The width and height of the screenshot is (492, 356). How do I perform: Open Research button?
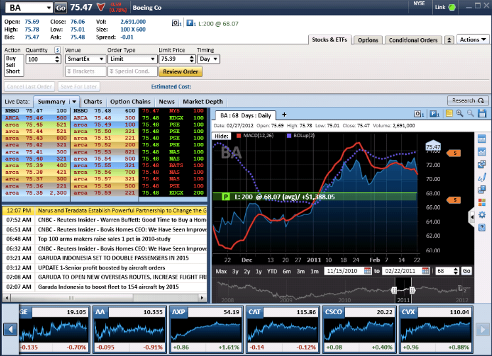[468, 100]
